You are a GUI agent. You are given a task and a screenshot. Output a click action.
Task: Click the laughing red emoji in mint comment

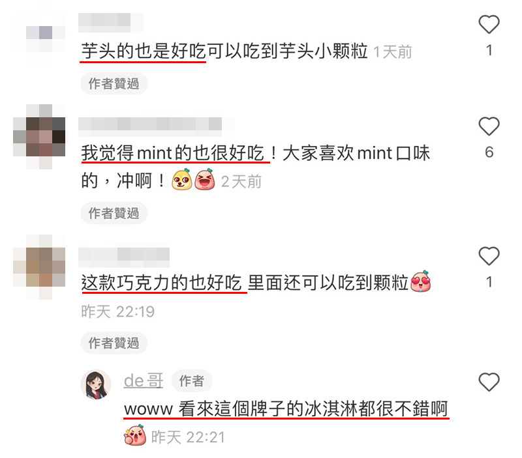click(x=204, y=179)
